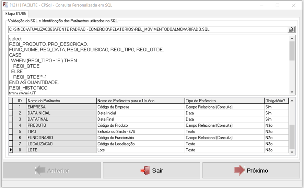
Task: Minimize the CPSql window
Action: [x=261, y=5]
